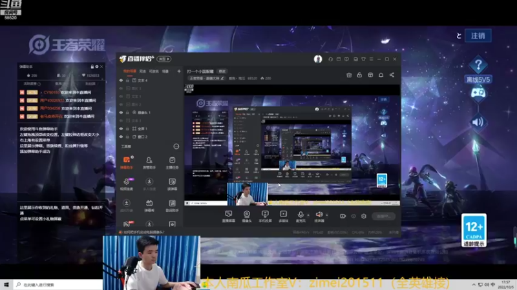Click the lock icon in stream header

tap(359, 75)
